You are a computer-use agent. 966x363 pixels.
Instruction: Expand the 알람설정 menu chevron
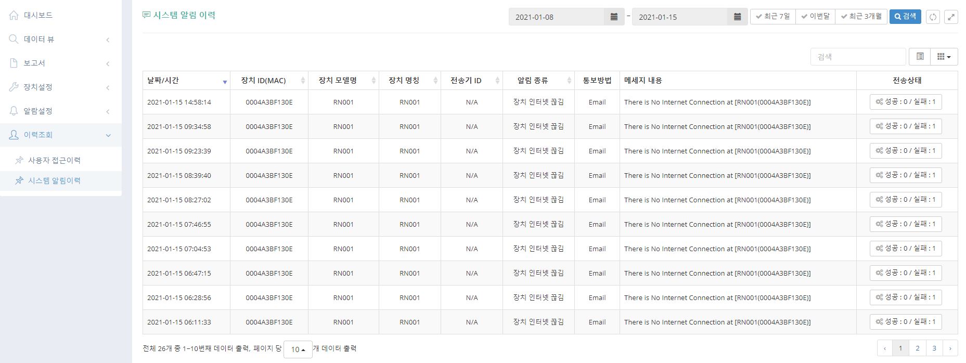pyautogui.click(x=108, y=111)
